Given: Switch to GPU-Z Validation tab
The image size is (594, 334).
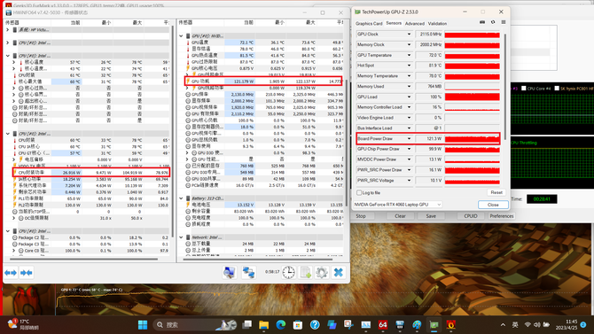Looking at the screenshot, I should [437, 24].
